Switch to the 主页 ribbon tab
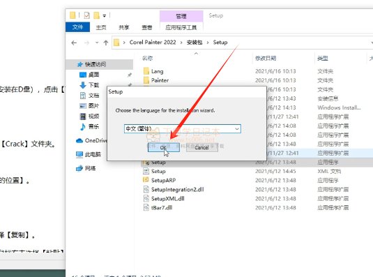The width and height of the screenshot is (373, 277). (101, 27)
